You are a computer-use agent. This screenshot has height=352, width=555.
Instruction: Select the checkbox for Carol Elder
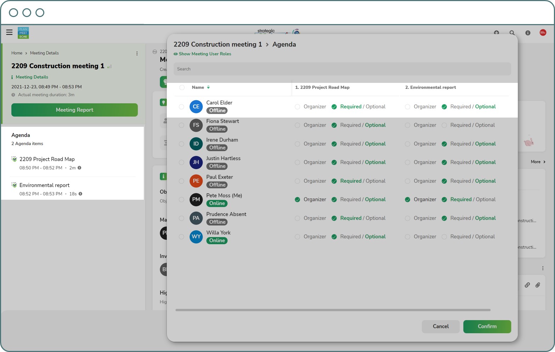click(181, 107)
